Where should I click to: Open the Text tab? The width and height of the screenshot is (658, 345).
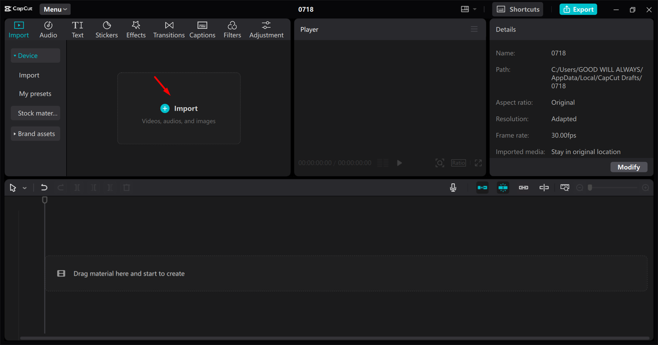pyautogui.click(x=78, y=30)
